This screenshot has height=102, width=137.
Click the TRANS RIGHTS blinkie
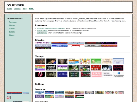43,43
